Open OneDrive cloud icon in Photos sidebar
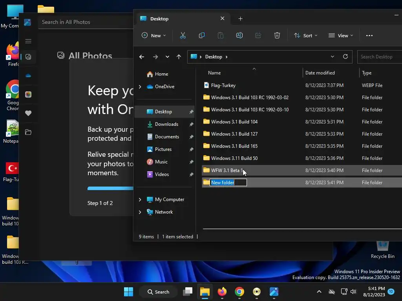Image resolution: width=402 pixels, height=301 pixels. 28,76
